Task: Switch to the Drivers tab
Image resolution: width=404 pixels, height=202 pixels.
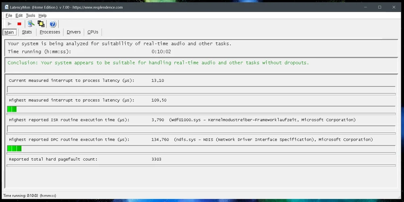Action: 74,32
